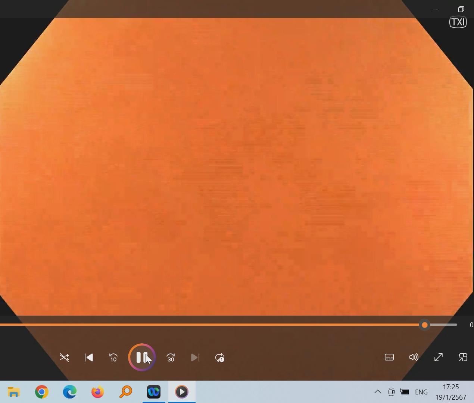Open the volume control
This screenshot has height=403, width=474.
point(414,357)
